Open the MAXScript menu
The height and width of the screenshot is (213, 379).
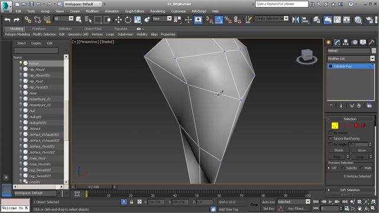pos(199,11)
